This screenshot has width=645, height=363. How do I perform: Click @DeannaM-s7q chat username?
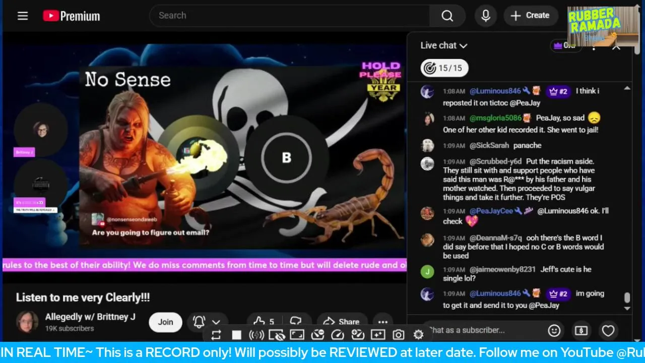point(495,237)
